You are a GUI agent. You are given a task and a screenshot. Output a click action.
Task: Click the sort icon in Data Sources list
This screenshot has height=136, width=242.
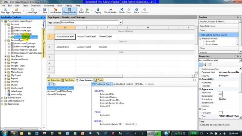[50, 84]
